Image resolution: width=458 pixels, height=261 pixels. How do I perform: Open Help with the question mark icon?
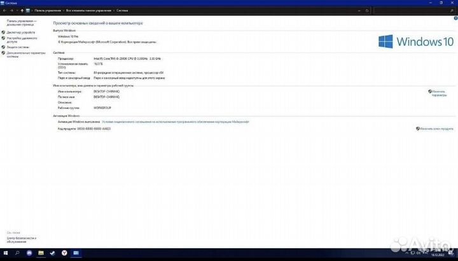pyautogui.click(x=455, y=18)
